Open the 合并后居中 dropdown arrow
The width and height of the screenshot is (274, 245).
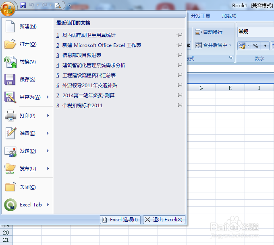(x=230, y=45)
